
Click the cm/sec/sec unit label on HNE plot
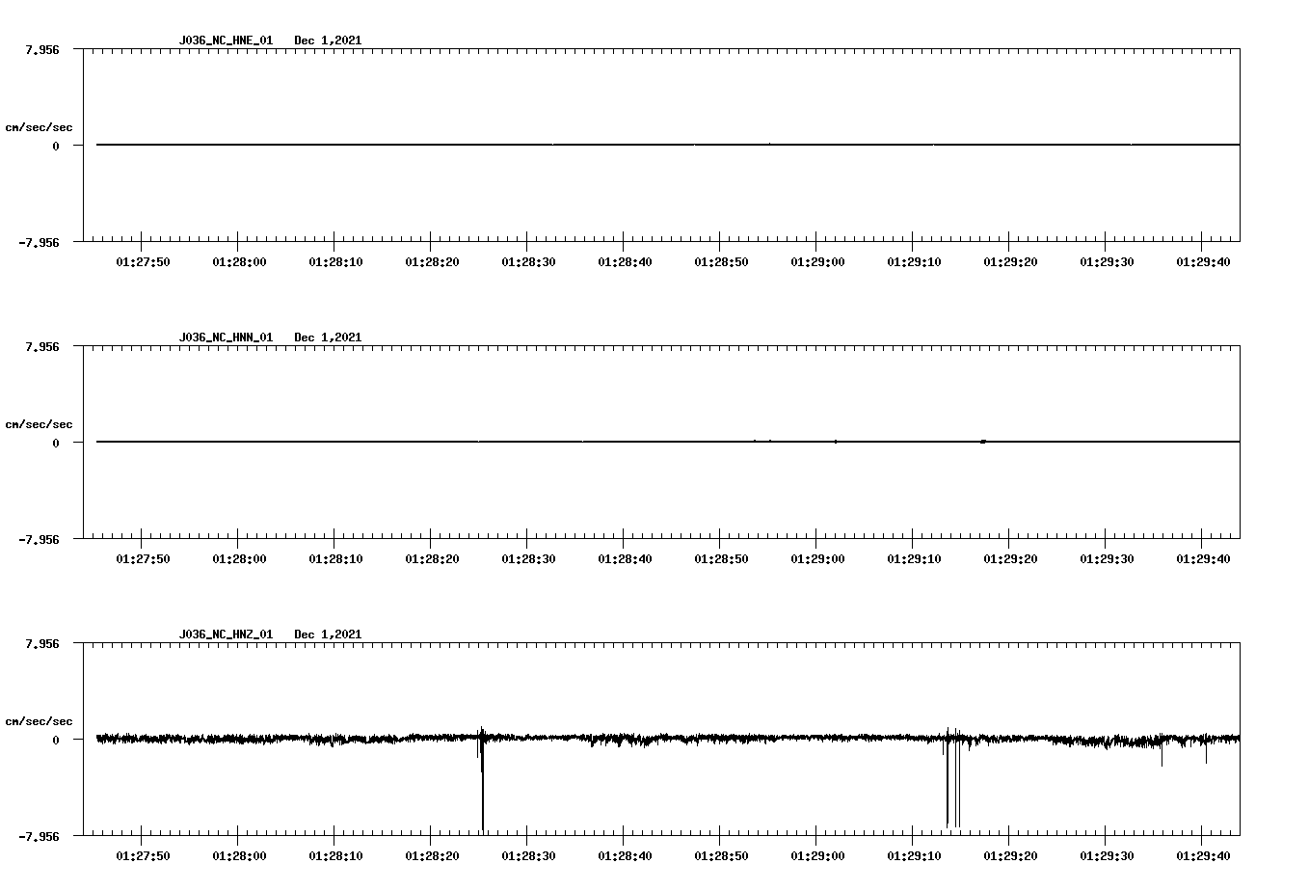(39, 127)
